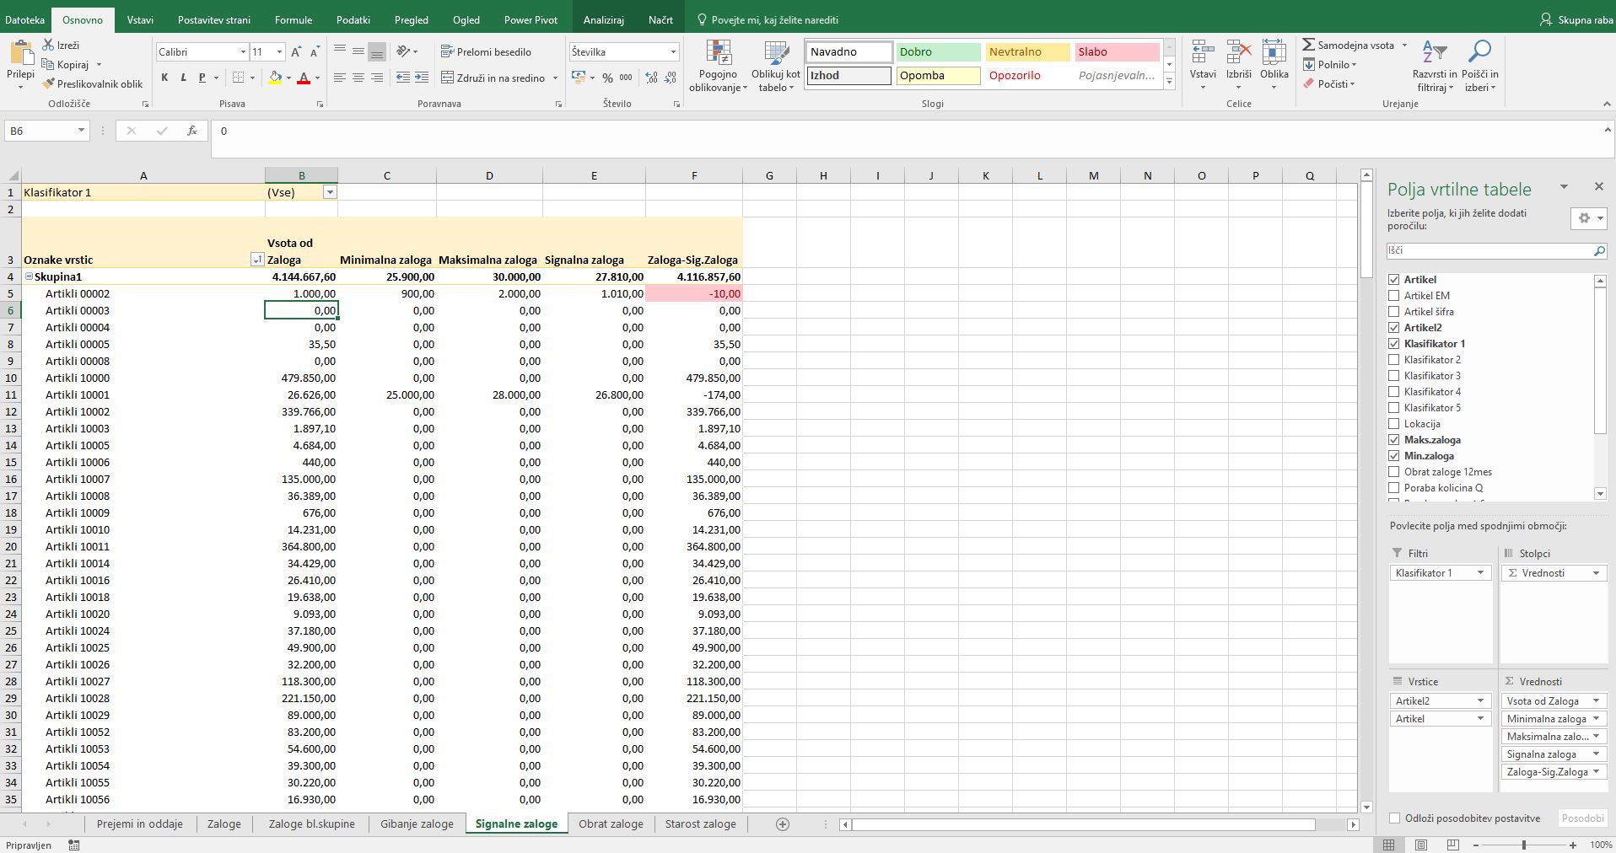Click the insert function fx icon
Screen dimensions: 1616x853
click(192, 131)
